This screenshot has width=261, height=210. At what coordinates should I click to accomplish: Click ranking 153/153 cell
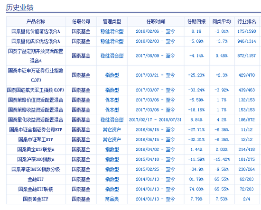(247, 110)
